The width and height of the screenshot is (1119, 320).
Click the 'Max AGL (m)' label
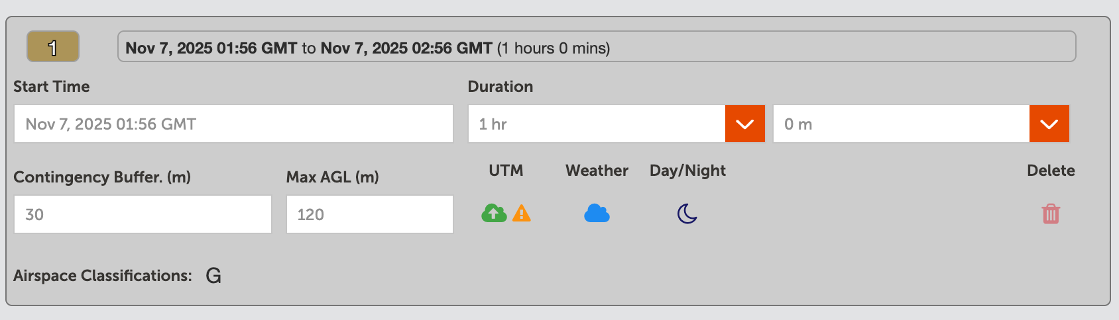tap(333, 177)
